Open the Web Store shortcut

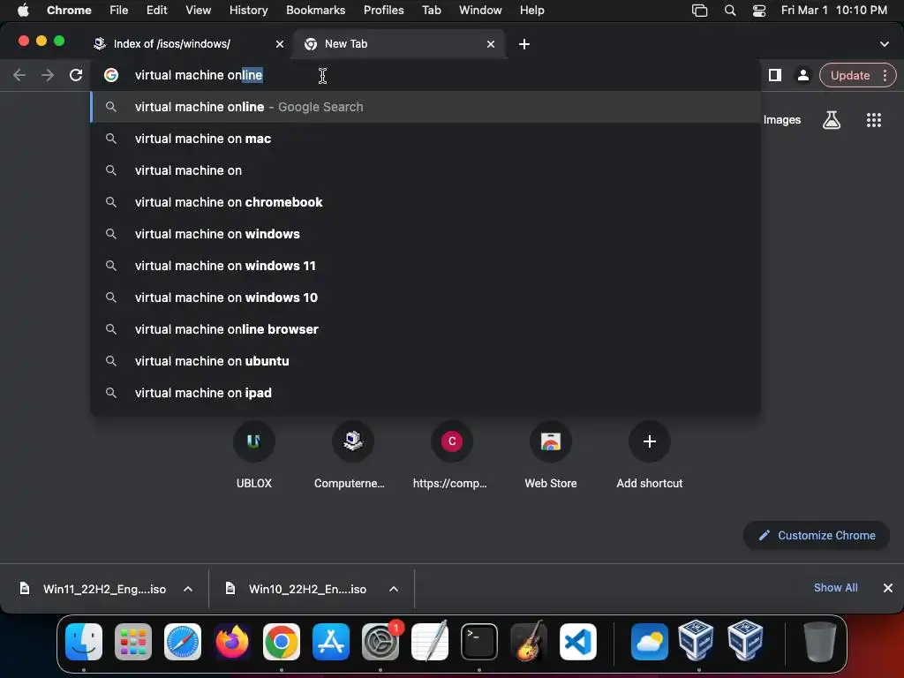point(551,455)
